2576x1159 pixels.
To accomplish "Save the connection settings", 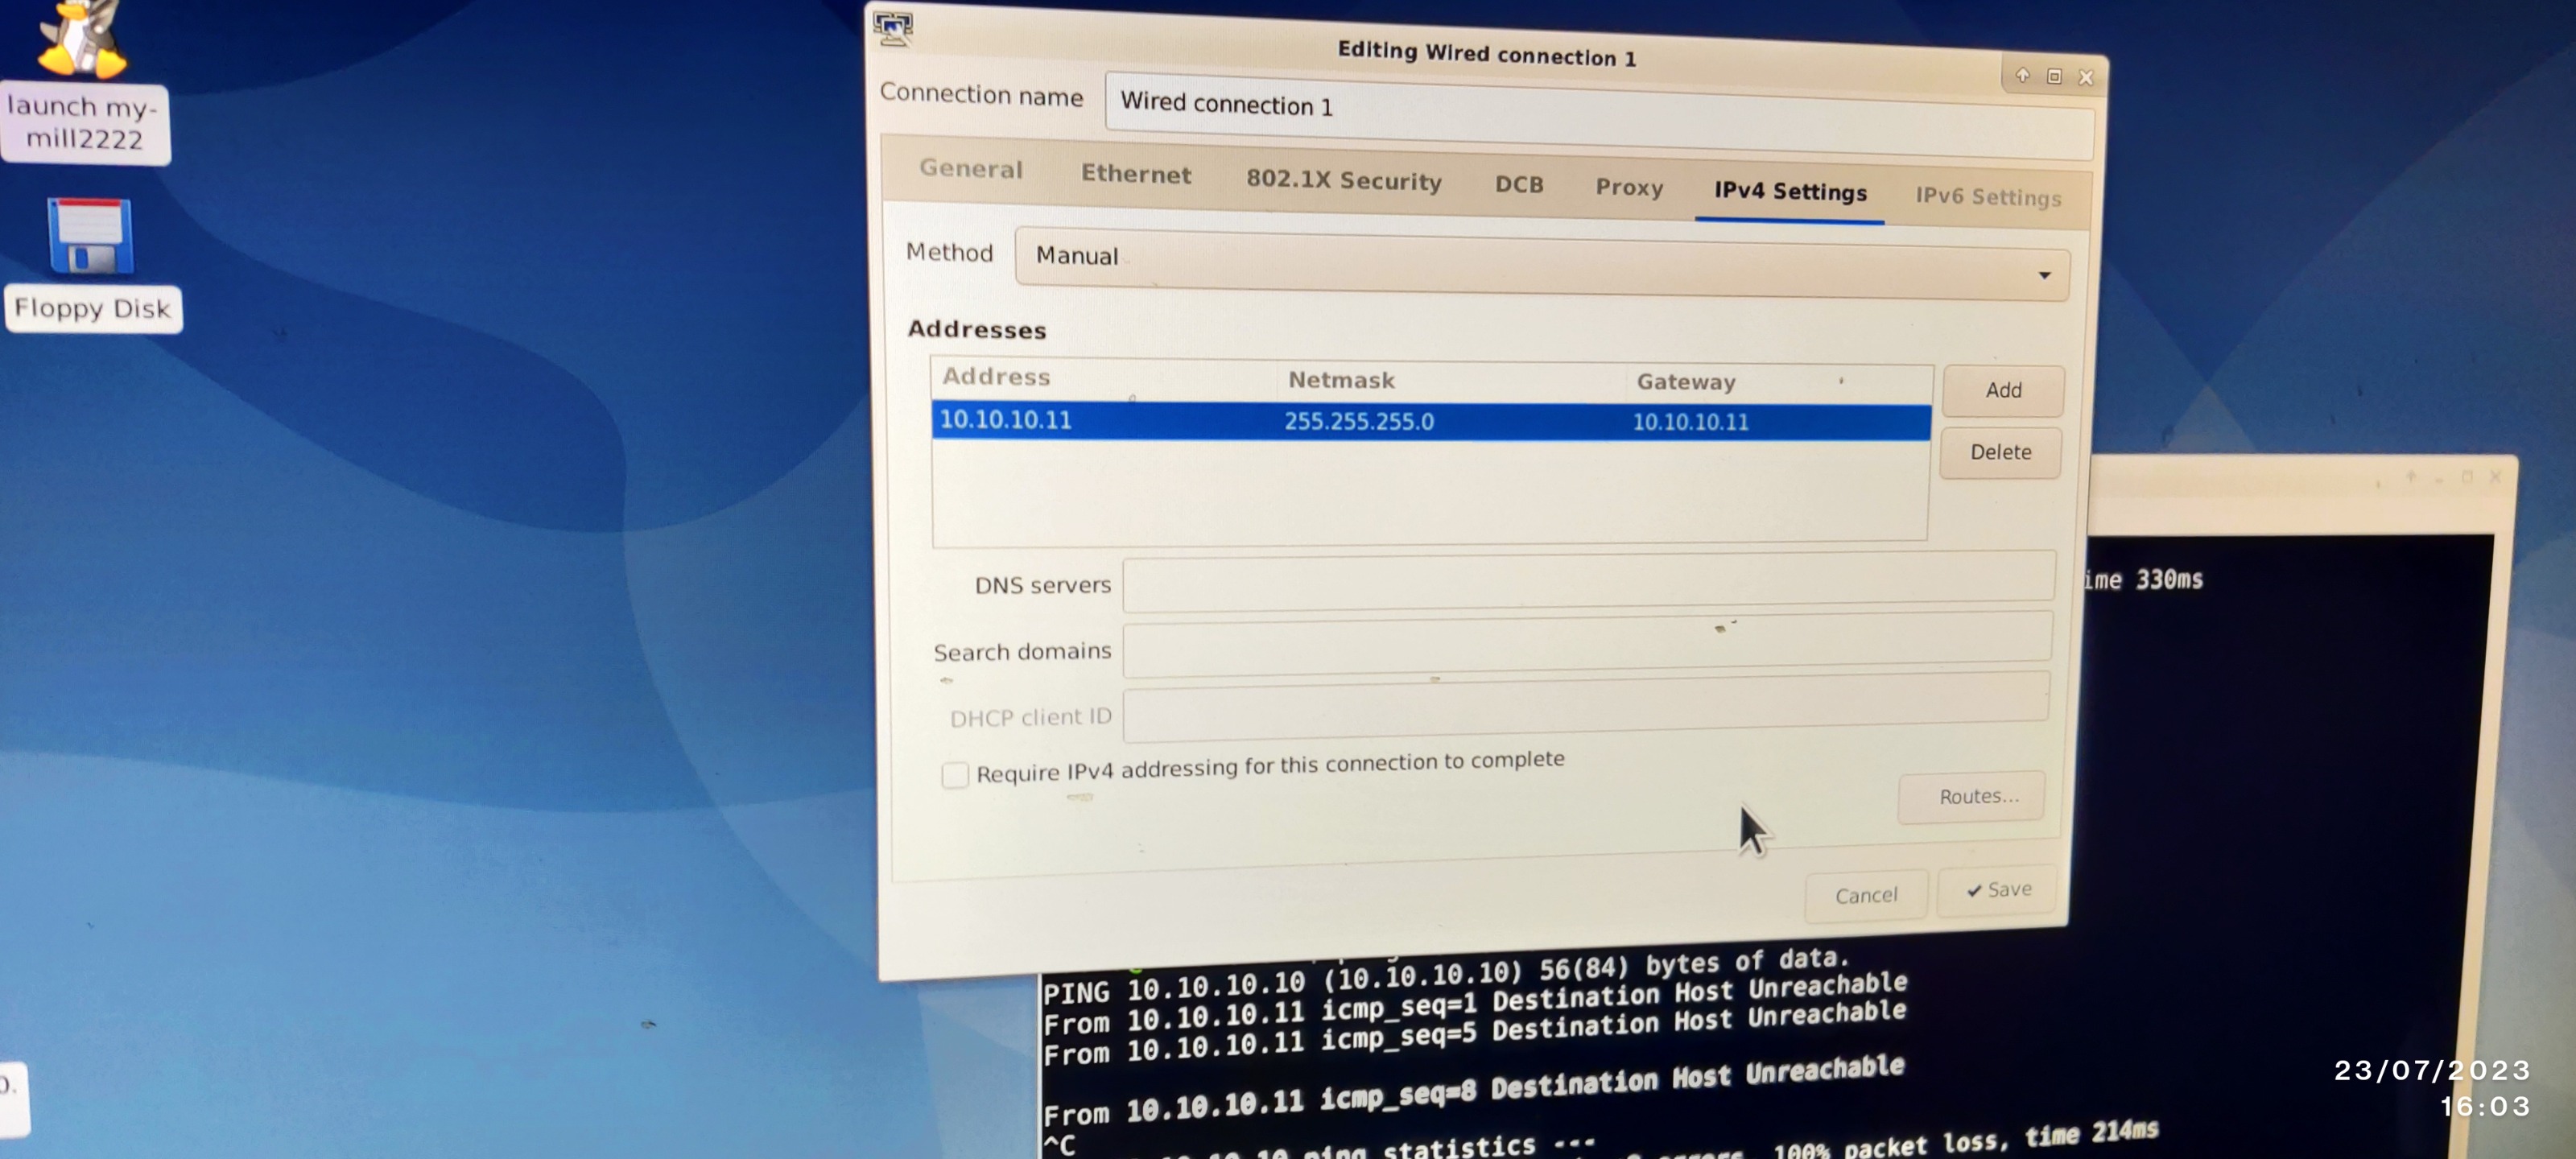I will [1998, 889].
